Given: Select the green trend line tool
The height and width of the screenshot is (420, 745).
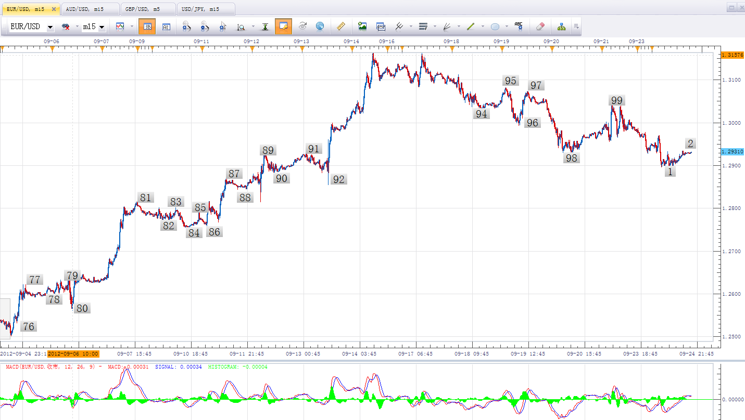Looking at the screenshot, I should (x=471, y=27).
